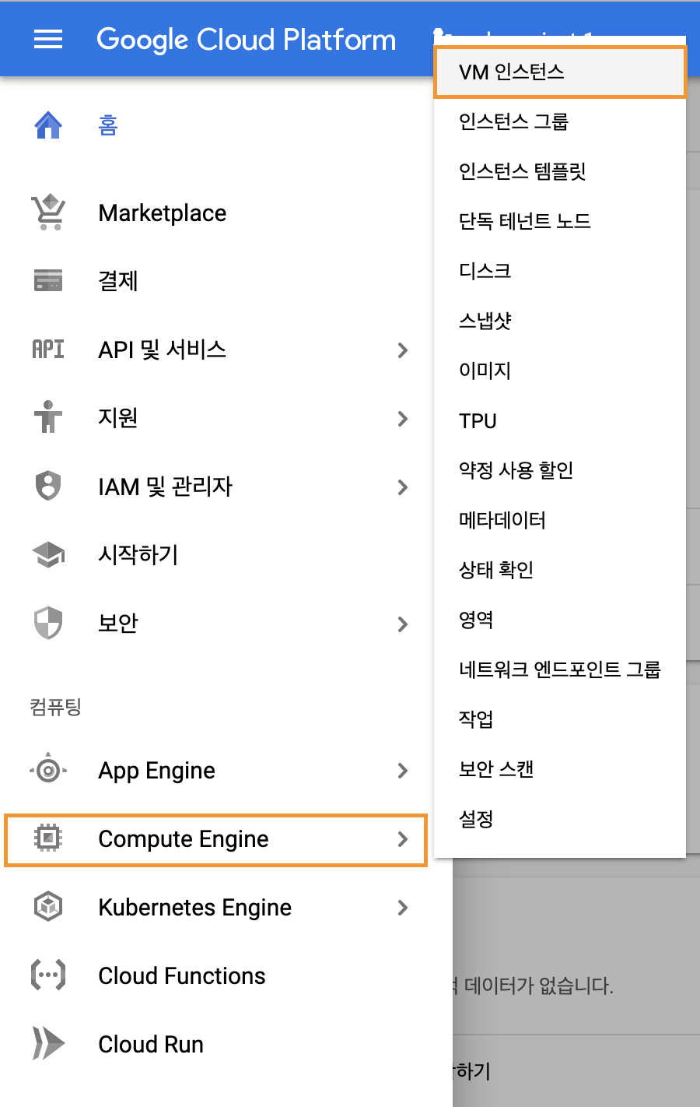Screen dimensions: 700x1107
Task: Click the Cloud Functions icon
Action: pyautogui.click(x=48, y=975)
